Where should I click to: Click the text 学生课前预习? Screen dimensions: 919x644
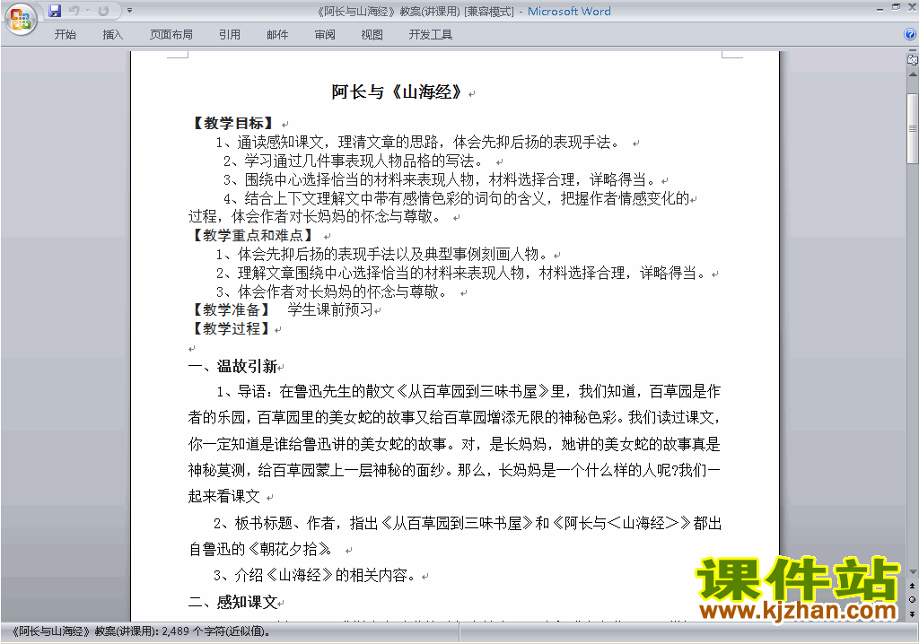coord(330,310)
